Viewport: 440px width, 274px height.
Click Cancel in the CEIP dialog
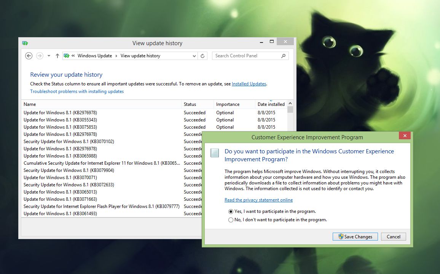[394, 236]
